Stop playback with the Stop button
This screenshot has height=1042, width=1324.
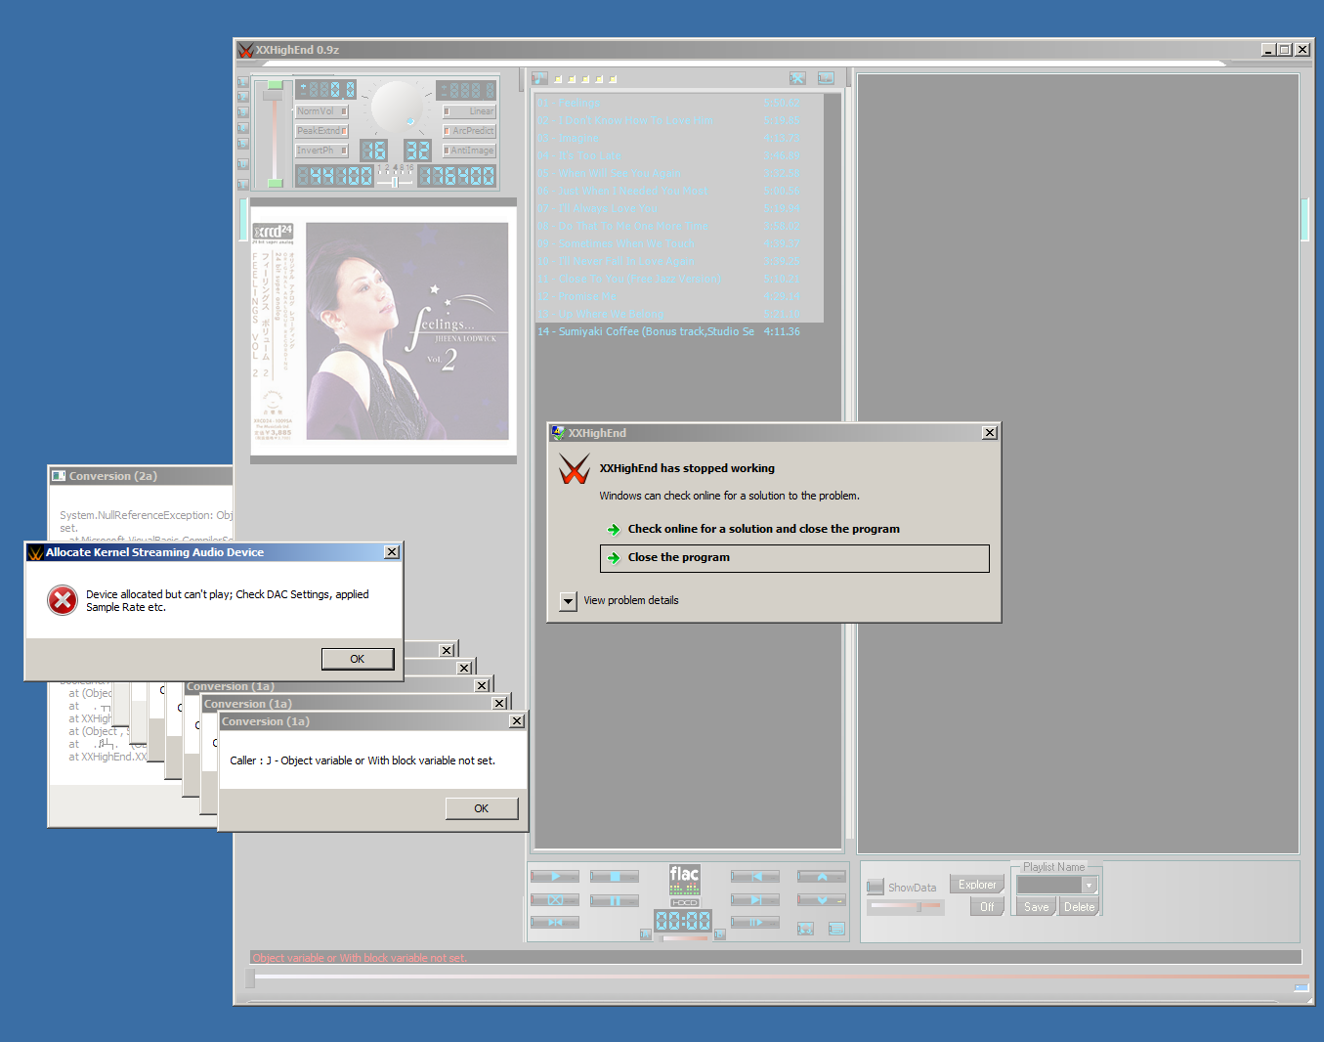pyautogui.click(x=615, y=877)
